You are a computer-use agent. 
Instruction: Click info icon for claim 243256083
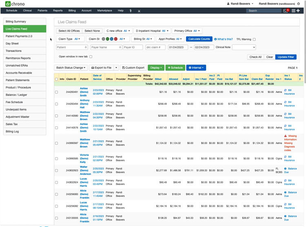pyautogui.click(x=285, y=192)
